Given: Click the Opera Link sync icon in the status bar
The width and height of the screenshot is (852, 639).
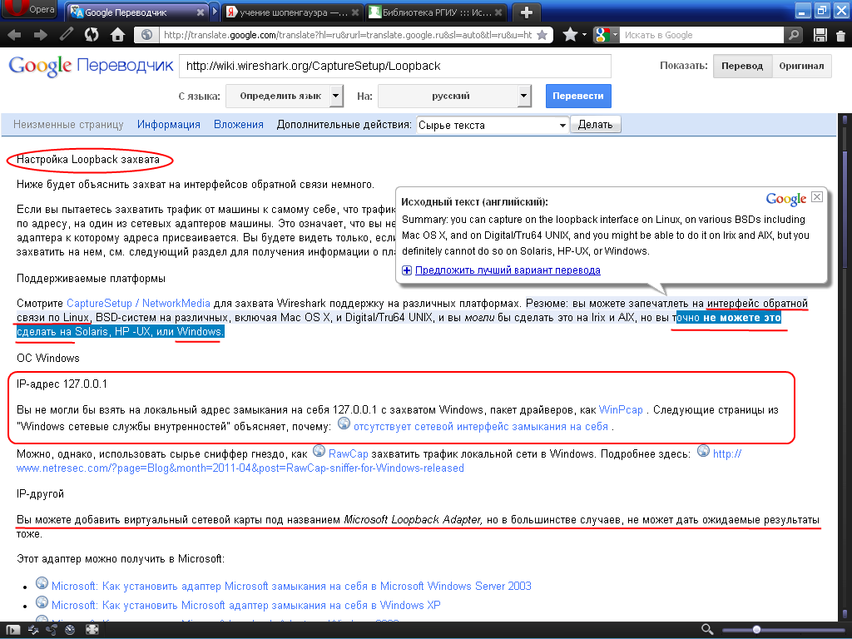Looking at the screenshot, I should [33, 630].
